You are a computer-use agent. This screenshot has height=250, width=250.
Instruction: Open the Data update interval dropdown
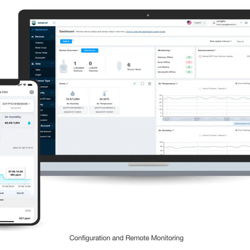point(242,41)
